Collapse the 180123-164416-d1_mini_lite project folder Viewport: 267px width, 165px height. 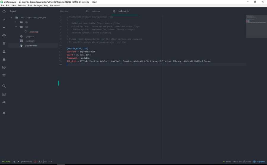[x=12, y=17]
